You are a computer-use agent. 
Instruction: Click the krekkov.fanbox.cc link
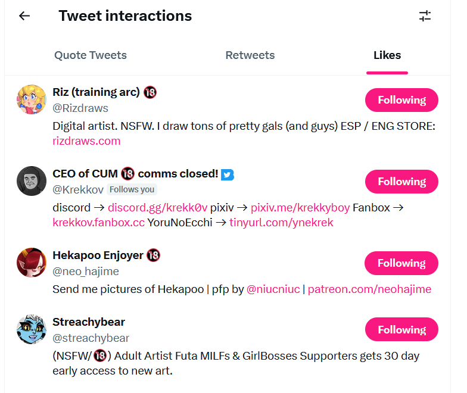point(98,223)
